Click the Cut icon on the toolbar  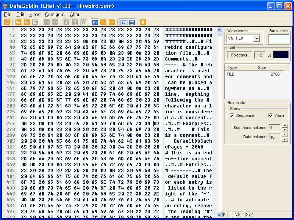[67, 22]
